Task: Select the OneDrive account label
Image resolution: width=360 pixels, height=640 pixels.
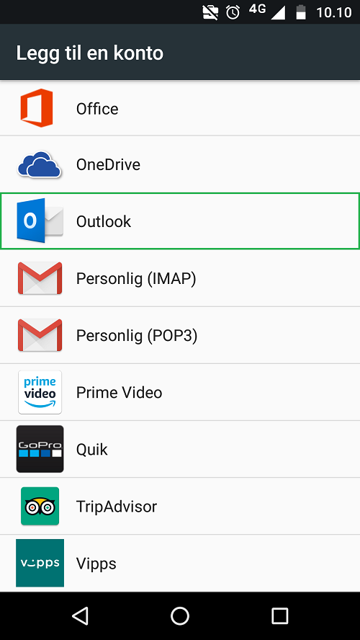Action: 108,165
